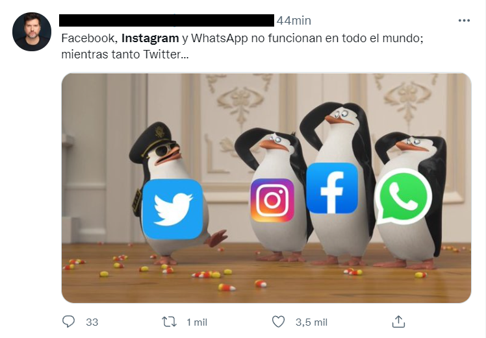Click the Facebook f logo in meme

[x=332, y=188]
